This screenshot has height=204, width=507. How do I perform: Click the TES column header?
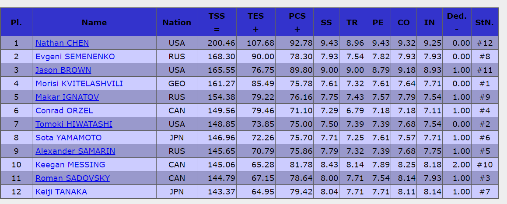coord(256,22)
